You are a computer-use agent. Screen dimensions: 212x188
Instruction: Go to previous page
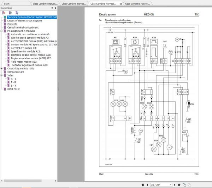click(x=147, y=185)
